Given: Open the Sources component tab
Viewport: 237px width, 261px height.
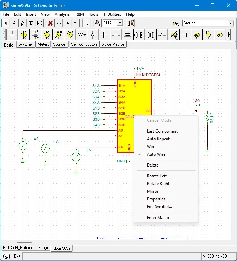Looking at the screenshot, I should coord(60,44).
